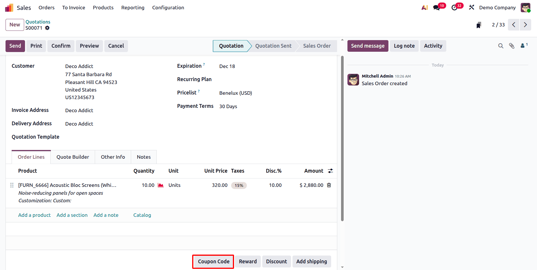This screenshot has width=537, height=270.
Task: Open the activities clock icon with badge 32
Action: point(455,7)
